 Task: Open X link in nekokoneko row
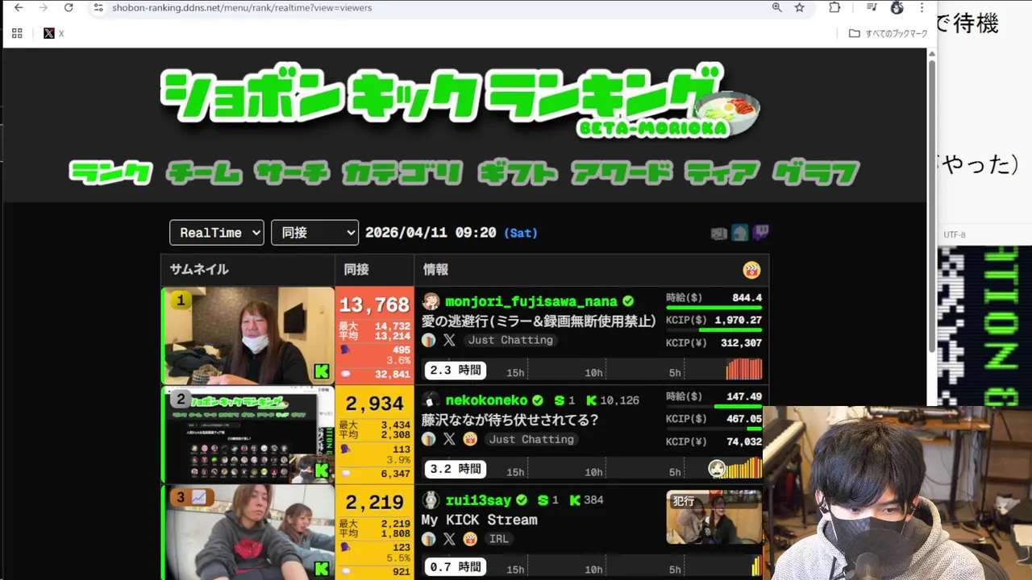[x=449, y=439]
